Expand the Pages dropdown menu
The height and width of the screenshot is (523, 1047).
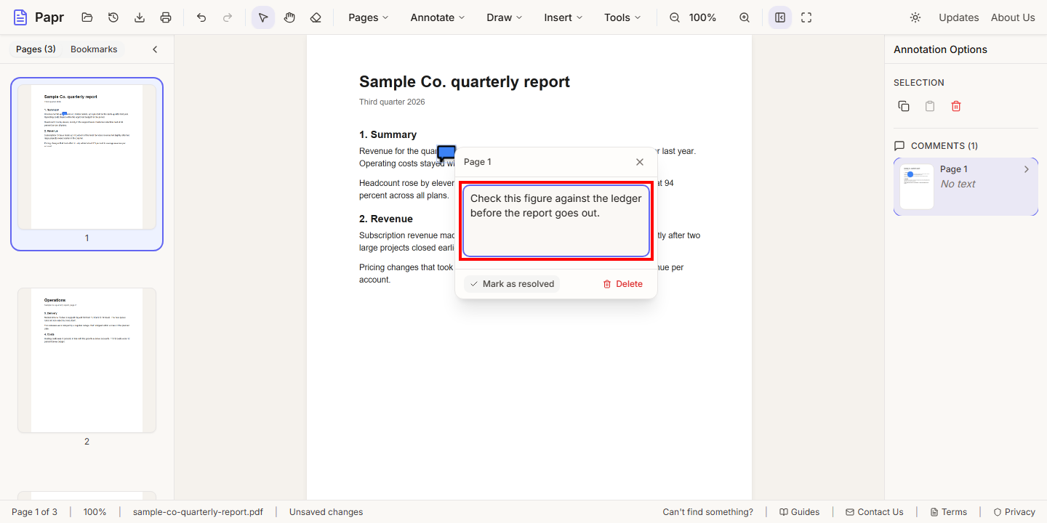click(x=369, y=17)
